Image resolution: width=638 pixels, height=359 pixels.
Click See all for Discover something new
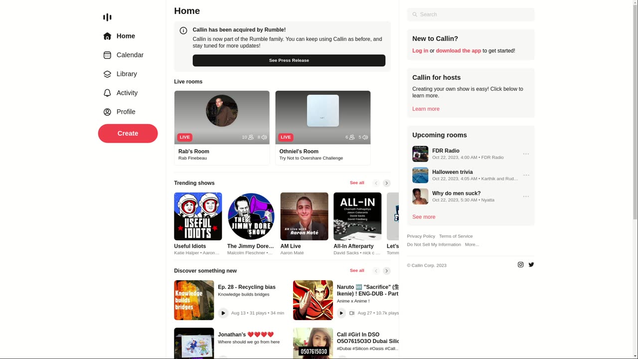(x=357, y=271)
